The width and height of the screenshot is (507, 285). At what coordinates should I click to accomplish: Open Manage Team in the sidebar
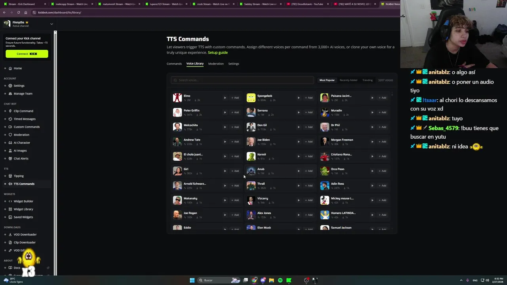tap(23, 94)
